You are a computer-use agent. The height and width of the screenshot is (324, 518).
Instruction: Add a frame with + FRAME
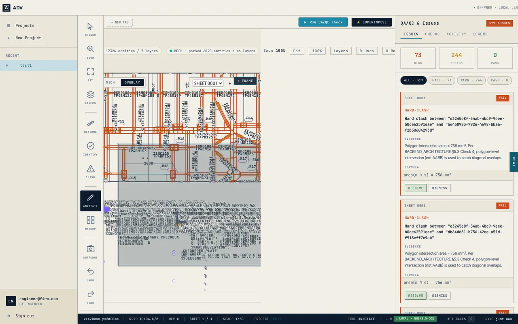[x=245, y=81]
